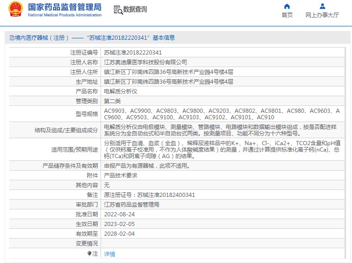Click the 附件 row label
The width and height of the screenshot is (352, 263).
[x=92, y=176]
